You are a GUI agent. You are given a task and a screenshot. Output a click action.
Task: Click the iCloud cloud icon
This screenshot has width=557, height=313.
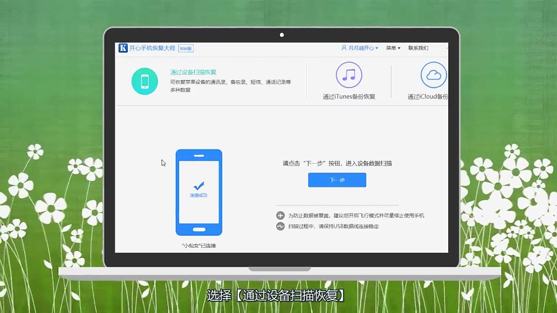point(433,74)
